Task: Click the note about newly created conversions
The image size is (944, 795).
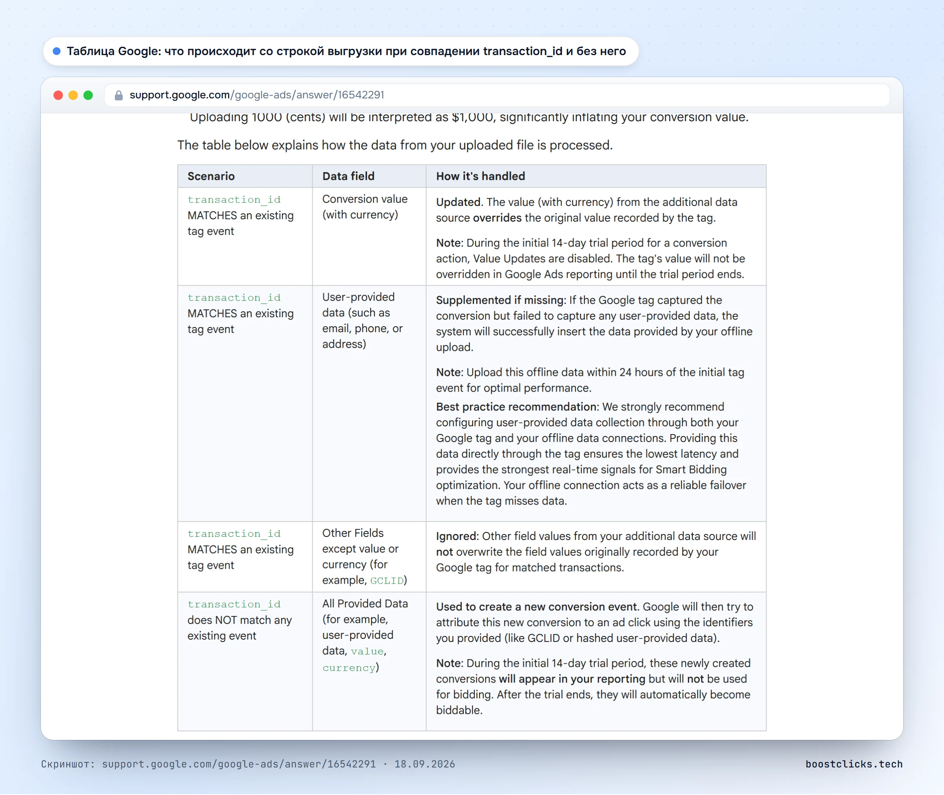Action: click(x=593, y=687)
